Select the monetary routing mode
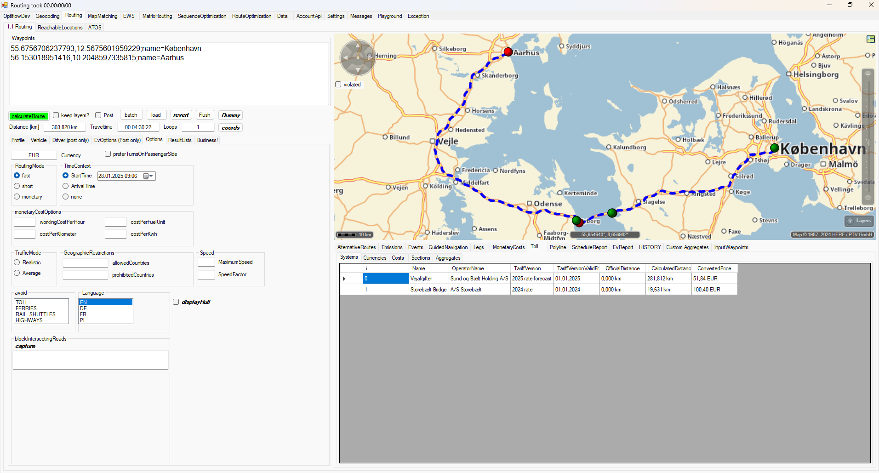The width and height of the screenshot is (879, 473). [x=17, y=197]
